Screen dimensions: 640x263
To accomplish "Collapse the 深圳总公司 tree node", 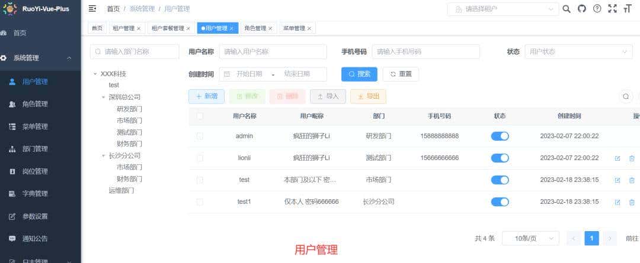I will click(x=103, y=98).
